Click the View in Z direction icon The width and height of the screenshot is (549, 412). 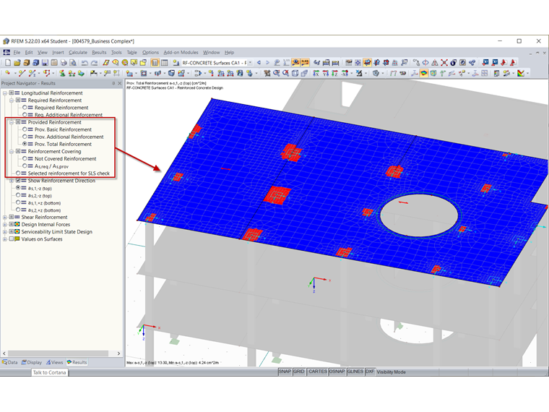coord(335,73)
